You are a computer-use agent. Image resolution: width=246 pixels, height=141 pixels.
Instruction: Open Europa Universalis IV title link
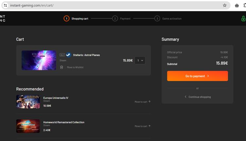coord(56,98)
